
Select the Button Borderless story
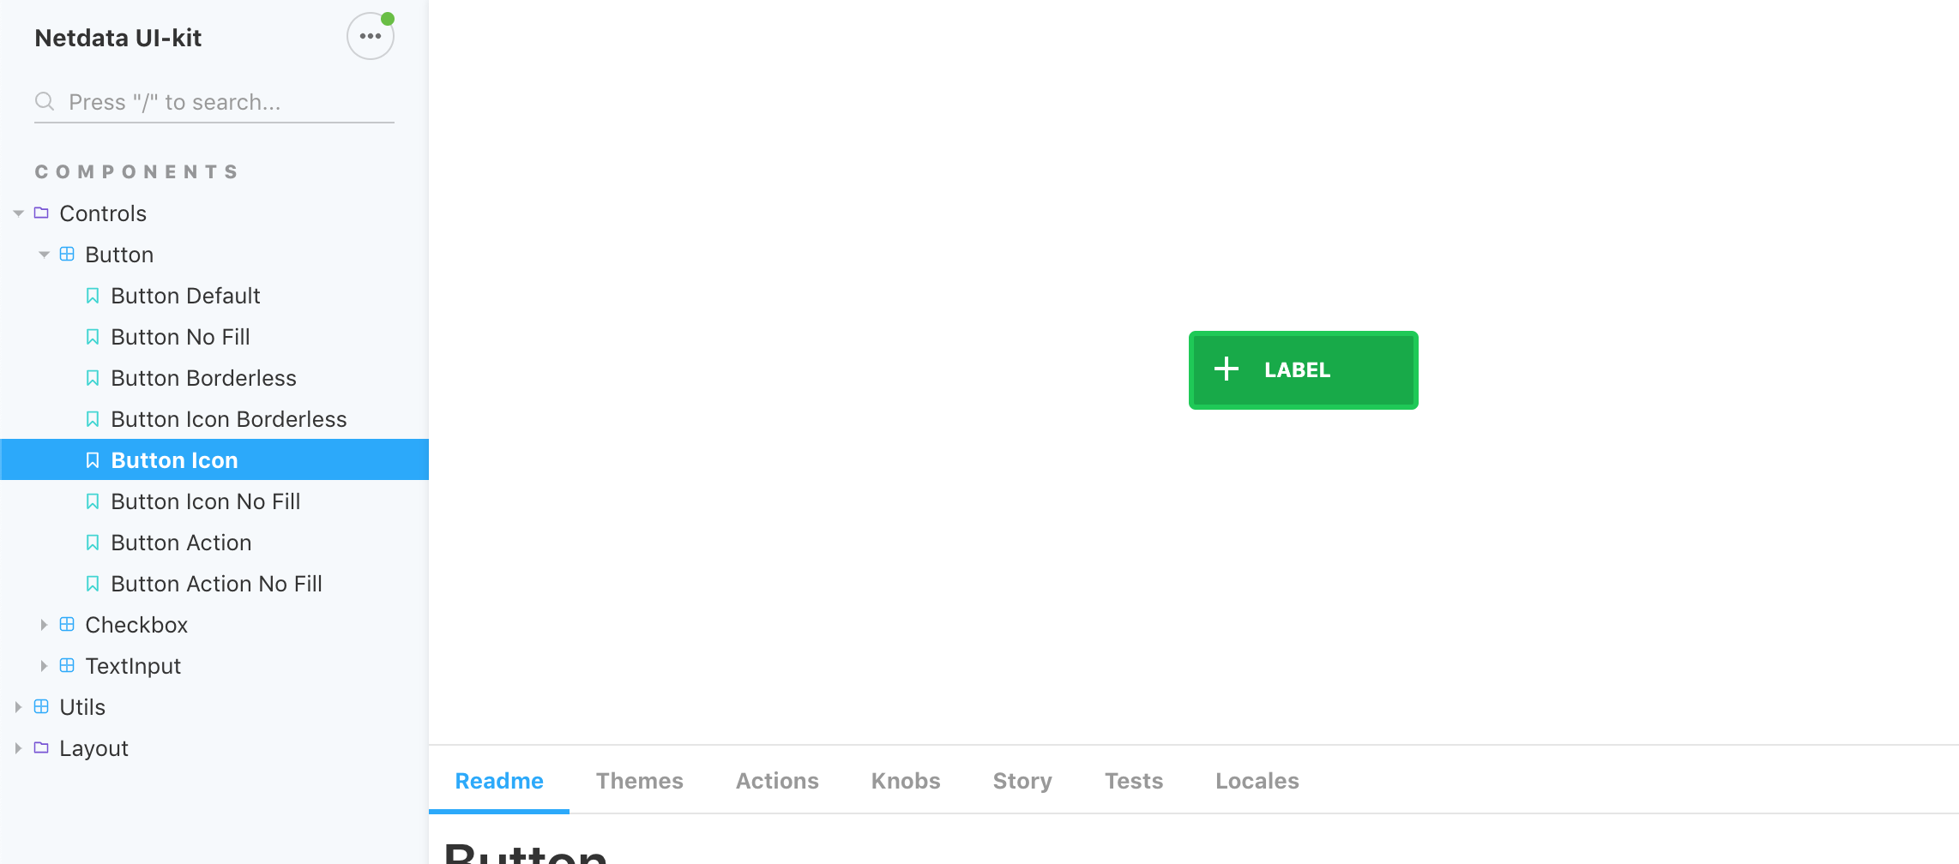point(203,377)
